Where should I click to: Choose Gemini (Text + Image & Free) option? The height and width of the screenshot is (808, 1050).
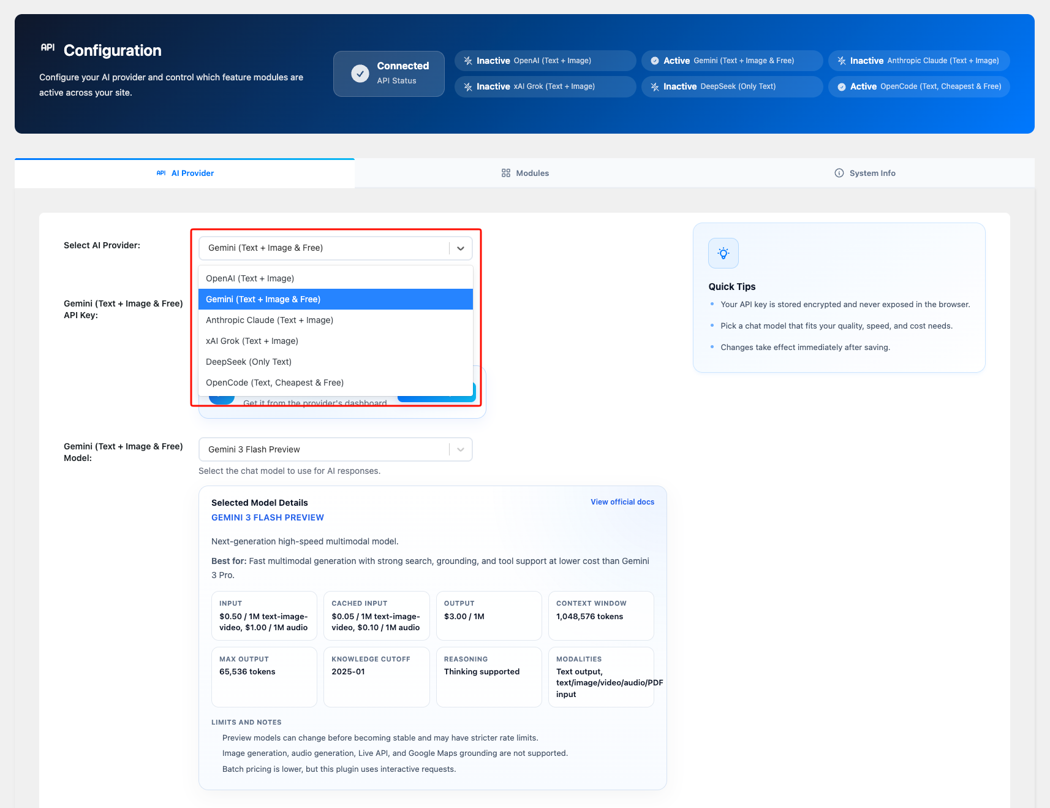pos(336,299)
